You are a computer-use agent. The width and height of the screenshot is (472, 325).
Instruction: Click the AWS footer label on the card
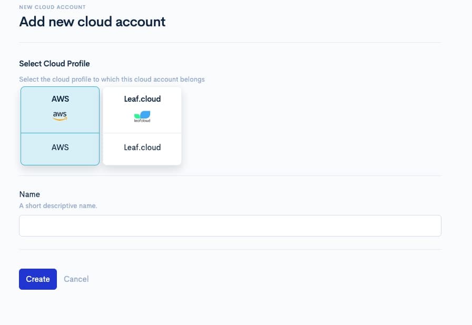point(60,147)
